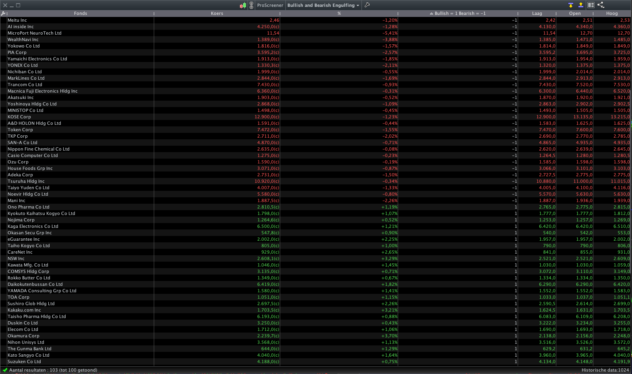Select Taiyo Yuden Co Ltd
The width and height of the screenshot is (632, 374).
pyautogui.click(x=29, y=188)
